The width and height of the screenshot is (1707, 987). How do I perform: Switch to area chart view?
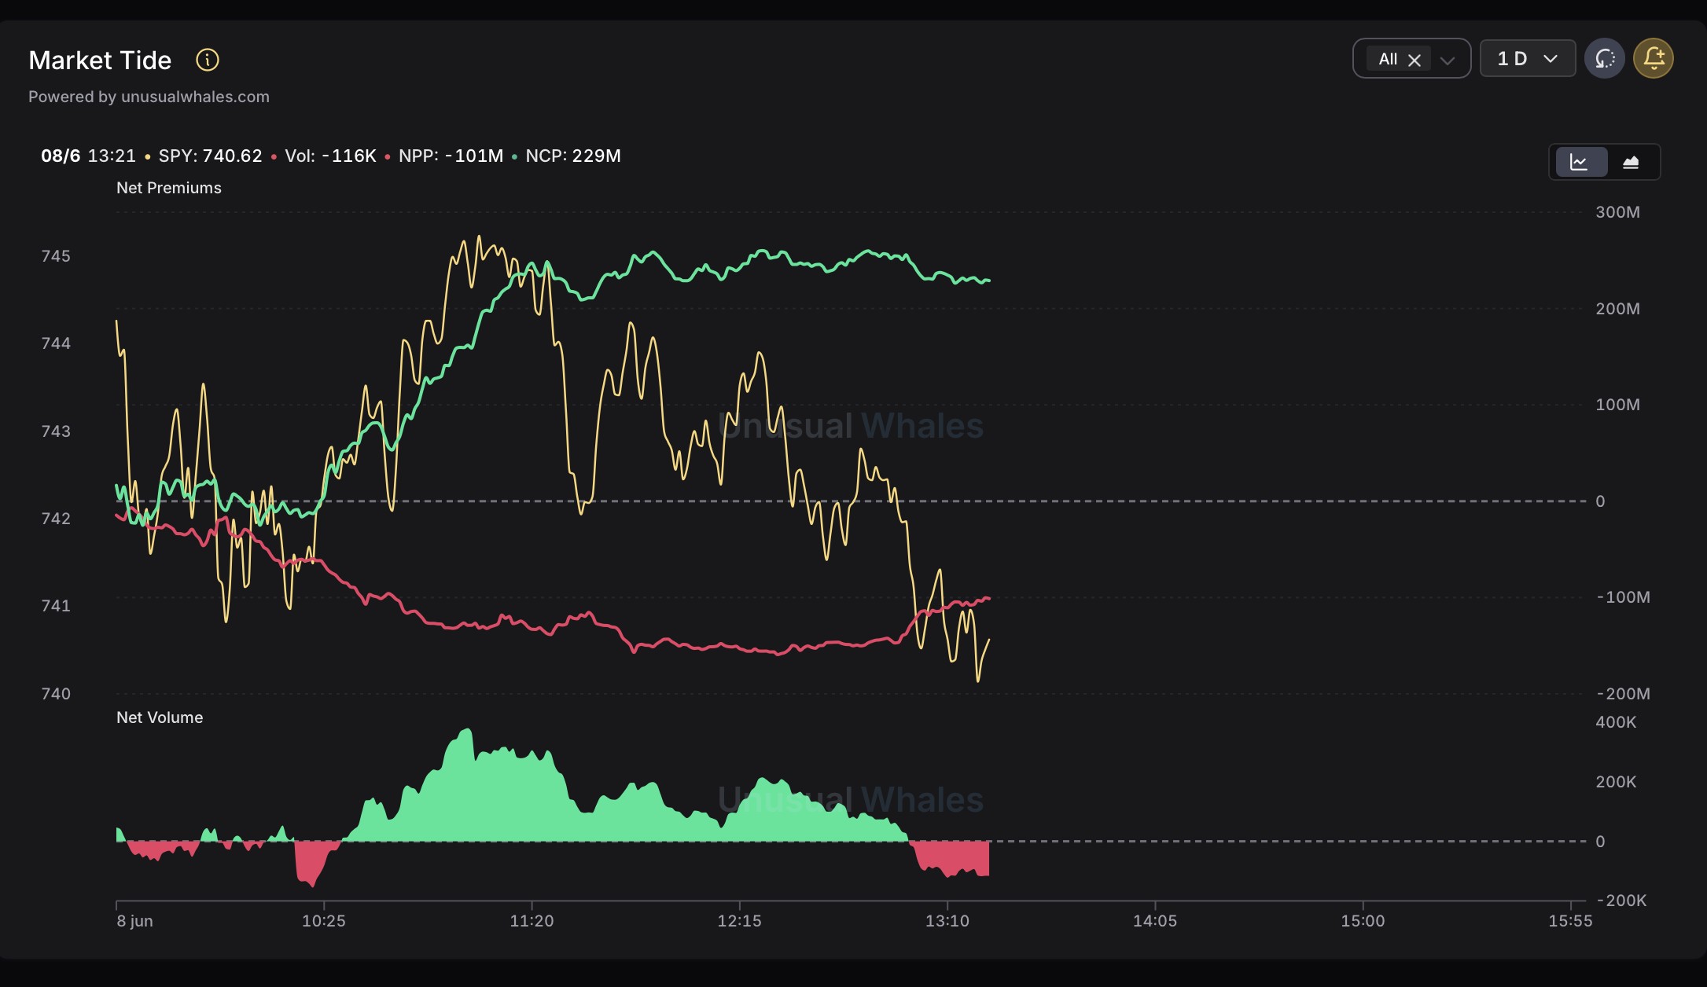click(1632, 162)
